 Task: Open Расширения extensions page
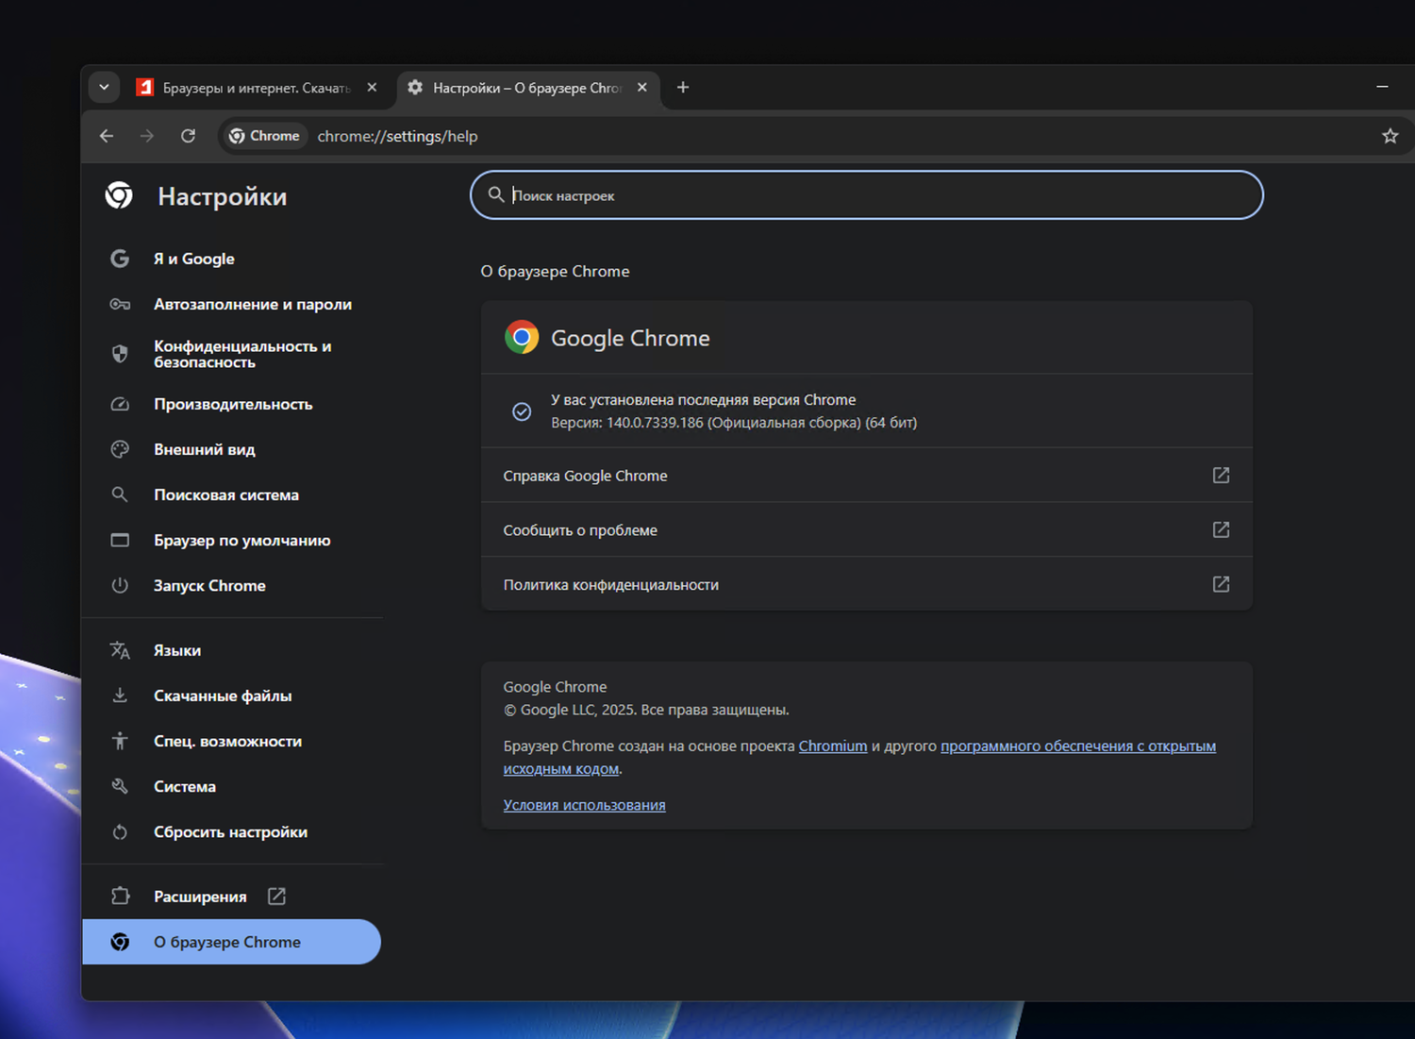pos(231,897)
